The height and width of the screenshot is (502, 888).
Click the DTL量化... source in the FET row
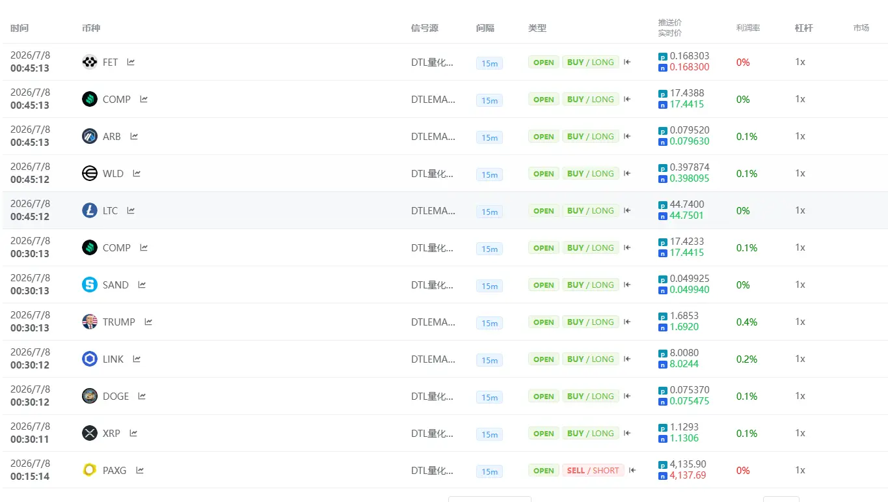tap(433, 63)
